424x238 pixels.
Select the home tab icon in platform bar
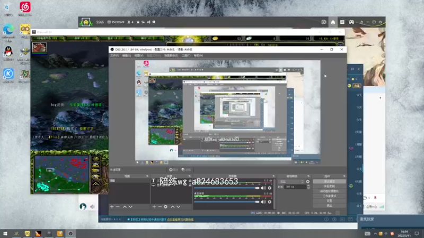(333, 22)
